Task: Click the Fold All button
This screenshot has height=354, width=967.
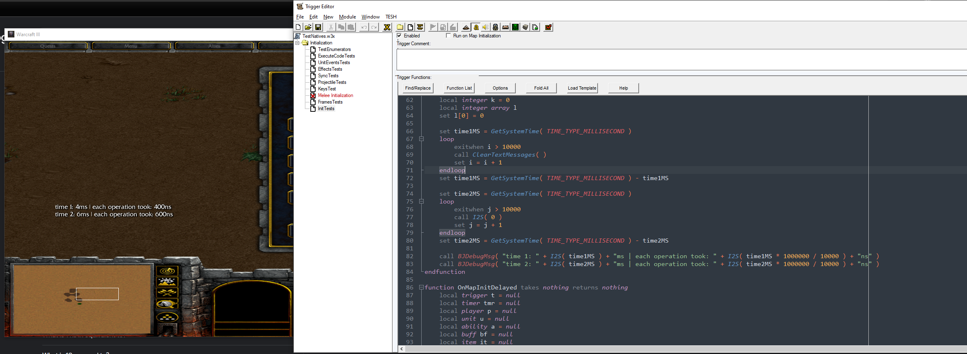Action: [x=541, y=88]
